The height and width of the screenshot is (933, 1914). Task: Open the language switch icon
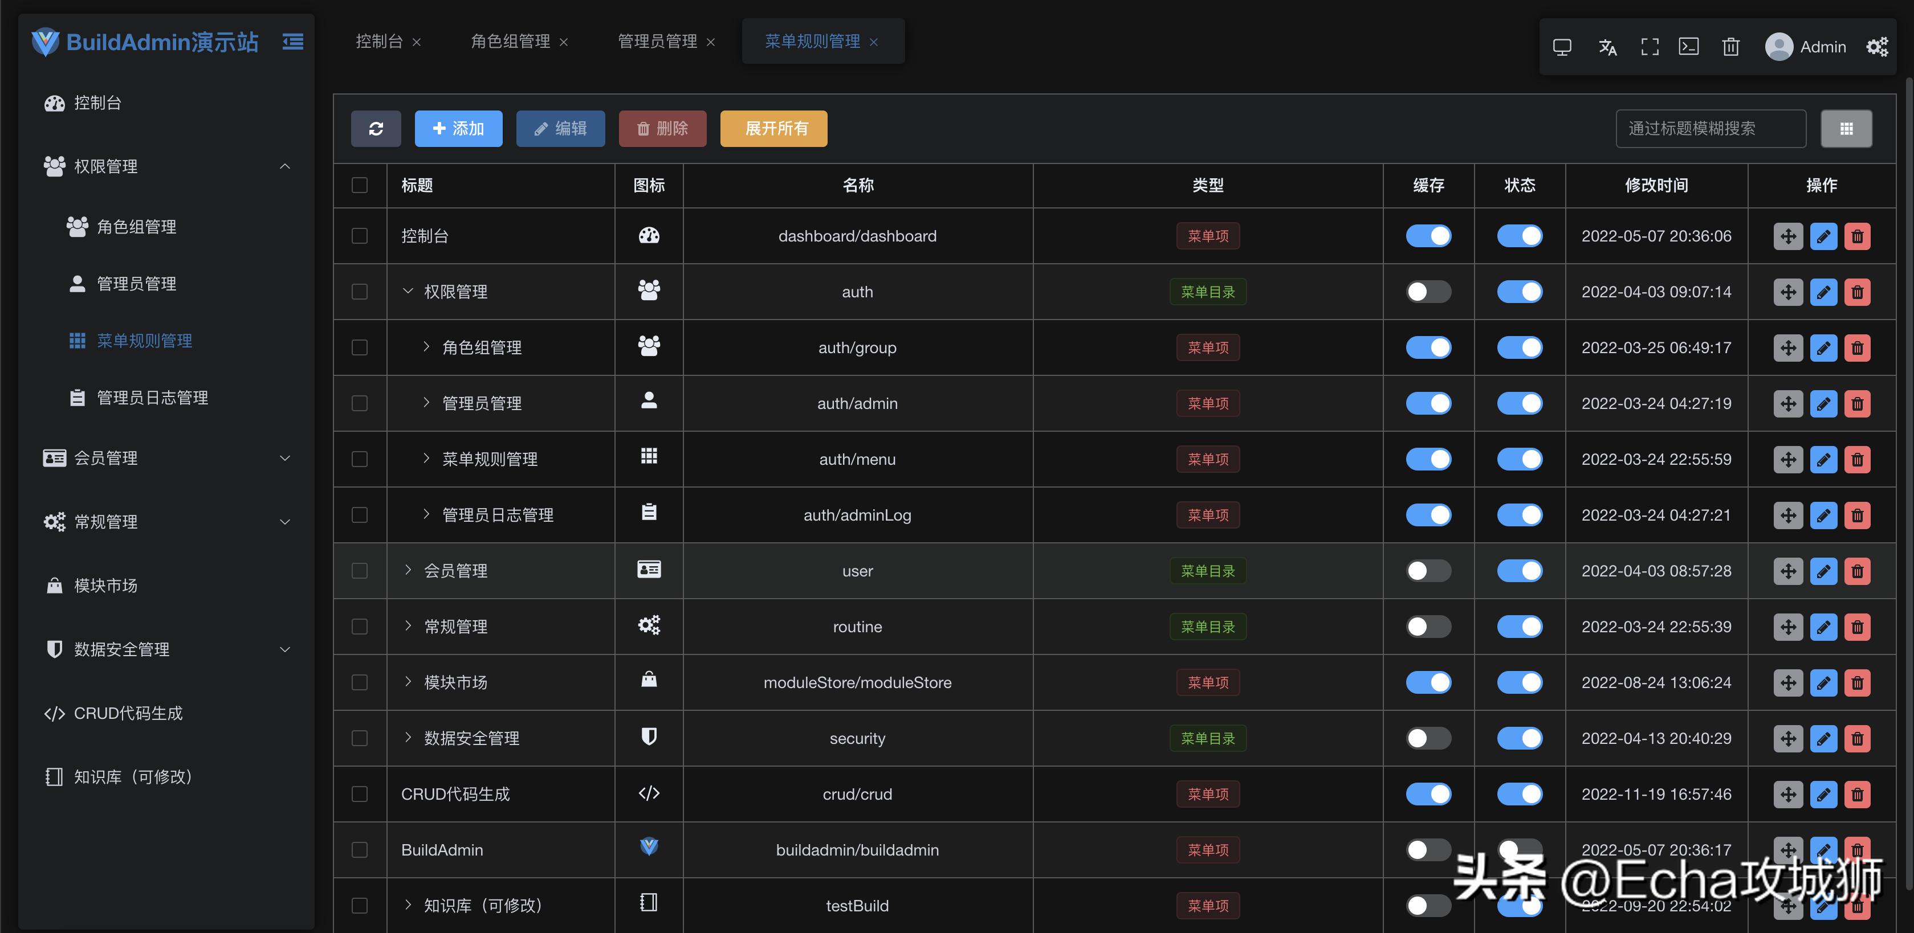tap(1607, 47)
